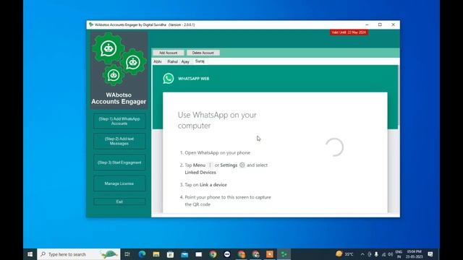Click the microphone tray icon
This screenshot has height=260, width=463.
click(x=376, y=254)
